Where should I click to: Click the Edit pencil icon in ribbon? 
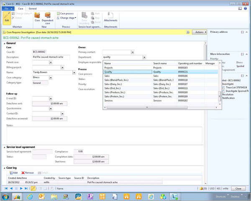click(7, 17)
